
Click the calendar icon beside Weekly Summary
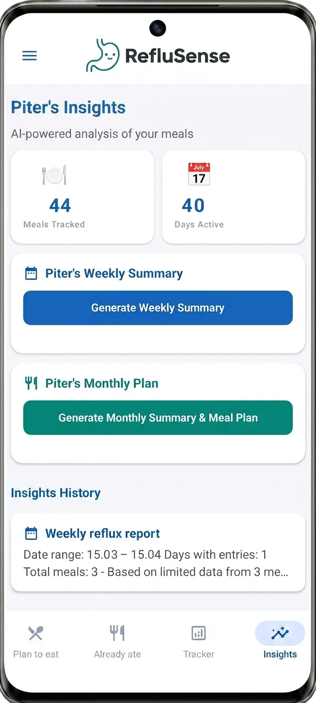pyautogui.click(x=30, y=273)
